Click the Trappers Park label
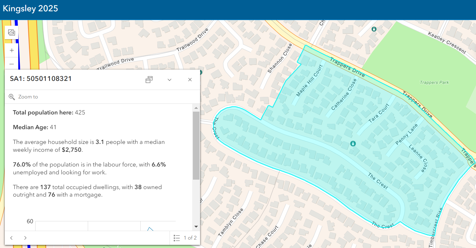The image size is (476, 248). 434,82
